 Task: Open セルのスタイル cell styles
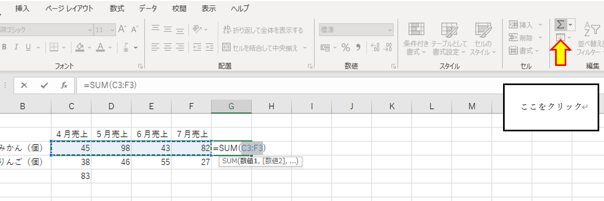(483, 38)
